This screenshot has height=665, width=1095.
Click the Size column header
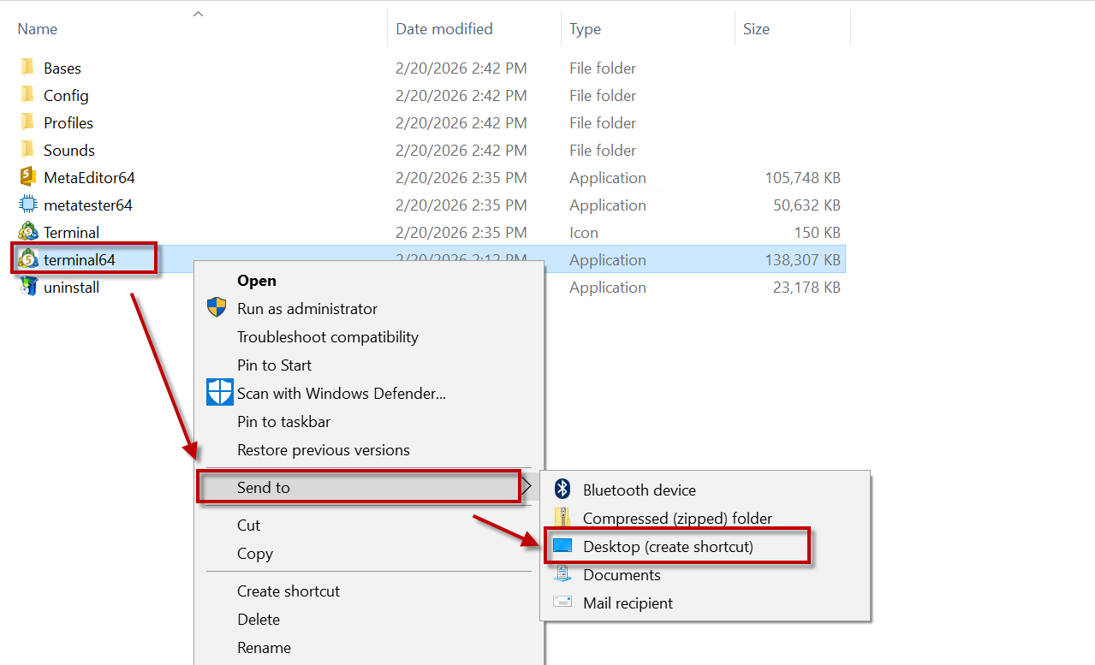[756, 29]
